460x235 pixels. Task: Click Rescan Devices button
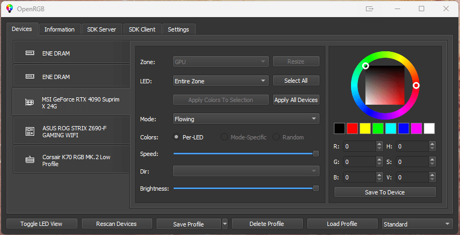[x=116, y=224]
